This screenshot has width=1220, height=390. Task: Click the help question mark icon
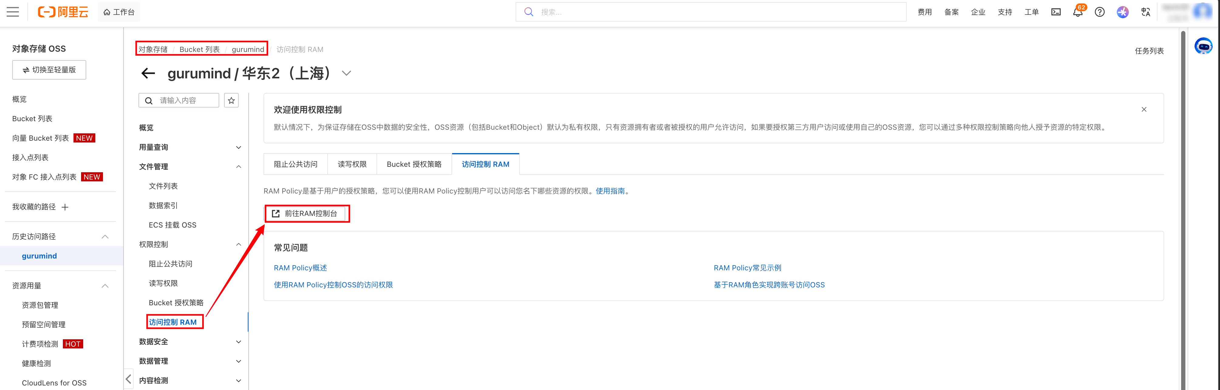pyautogui.click(x=1100, y=12)
